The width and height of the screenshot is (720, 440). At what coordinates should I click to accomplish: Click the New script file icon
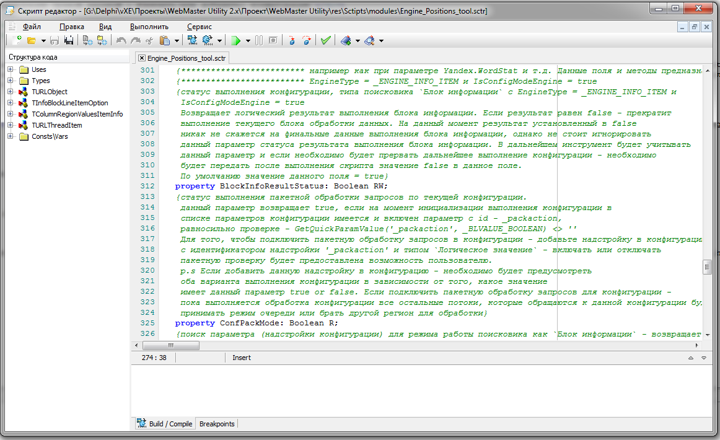pyautogui.click(x=17, y=40)
